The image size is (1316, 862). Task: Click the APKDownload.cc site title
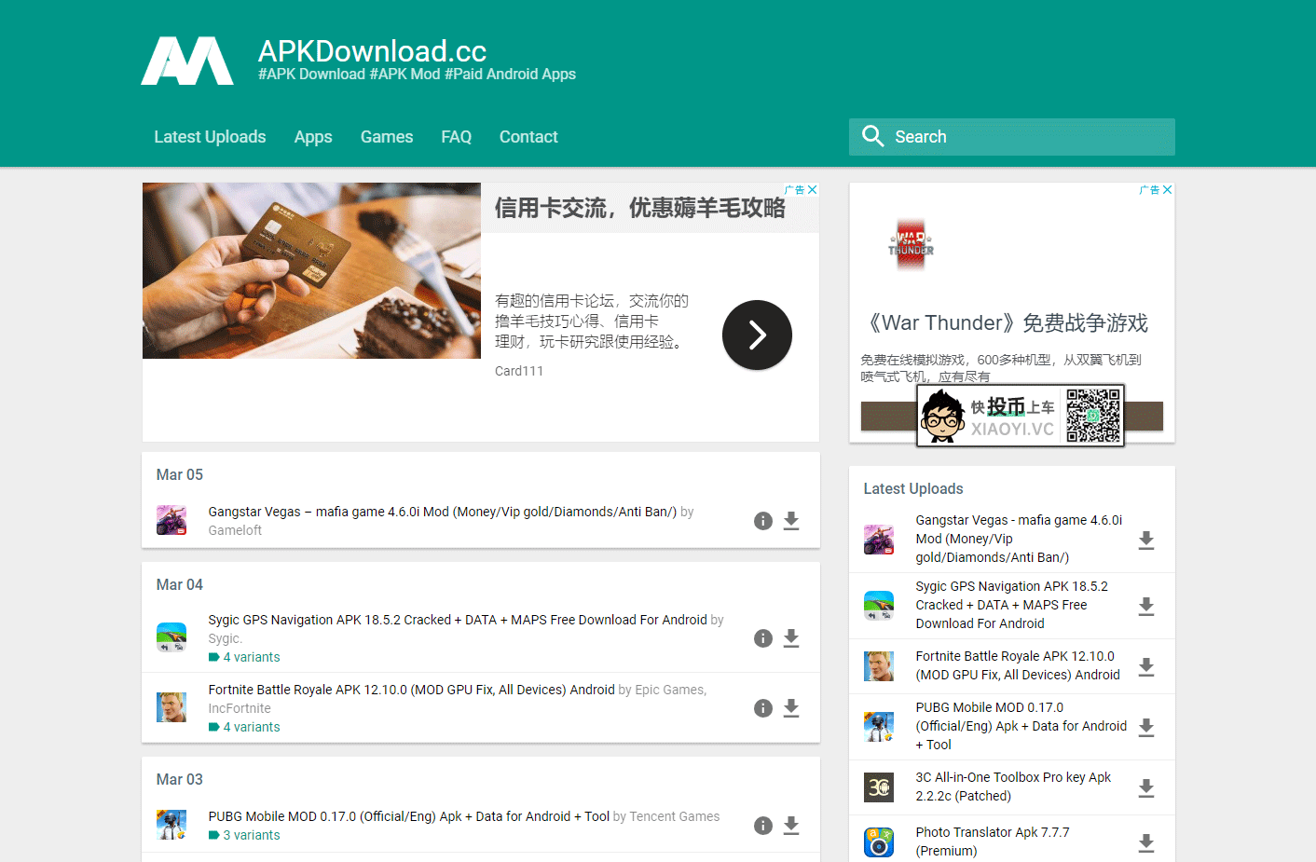click(x=372, y=50)
